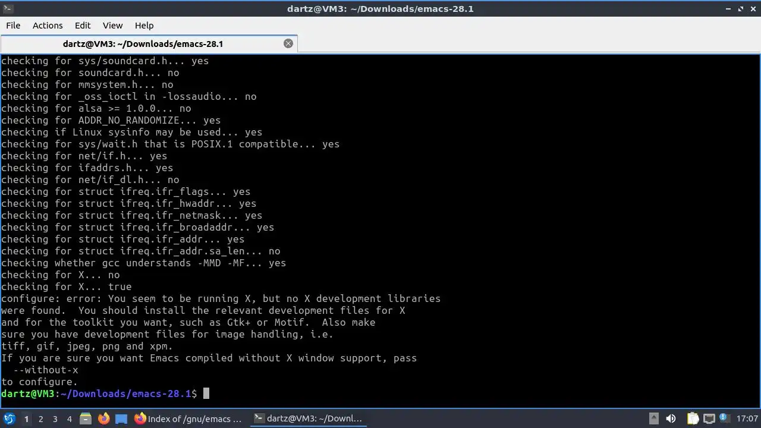The image size is (761, 428).
Task: Open the Help menu
Action: pyautogui.click(x=144, y=26)
